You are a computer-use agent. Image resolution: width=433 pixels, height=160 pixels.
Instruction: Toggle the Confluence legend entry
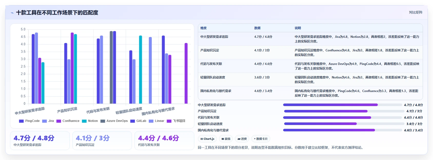click(68, 121)
